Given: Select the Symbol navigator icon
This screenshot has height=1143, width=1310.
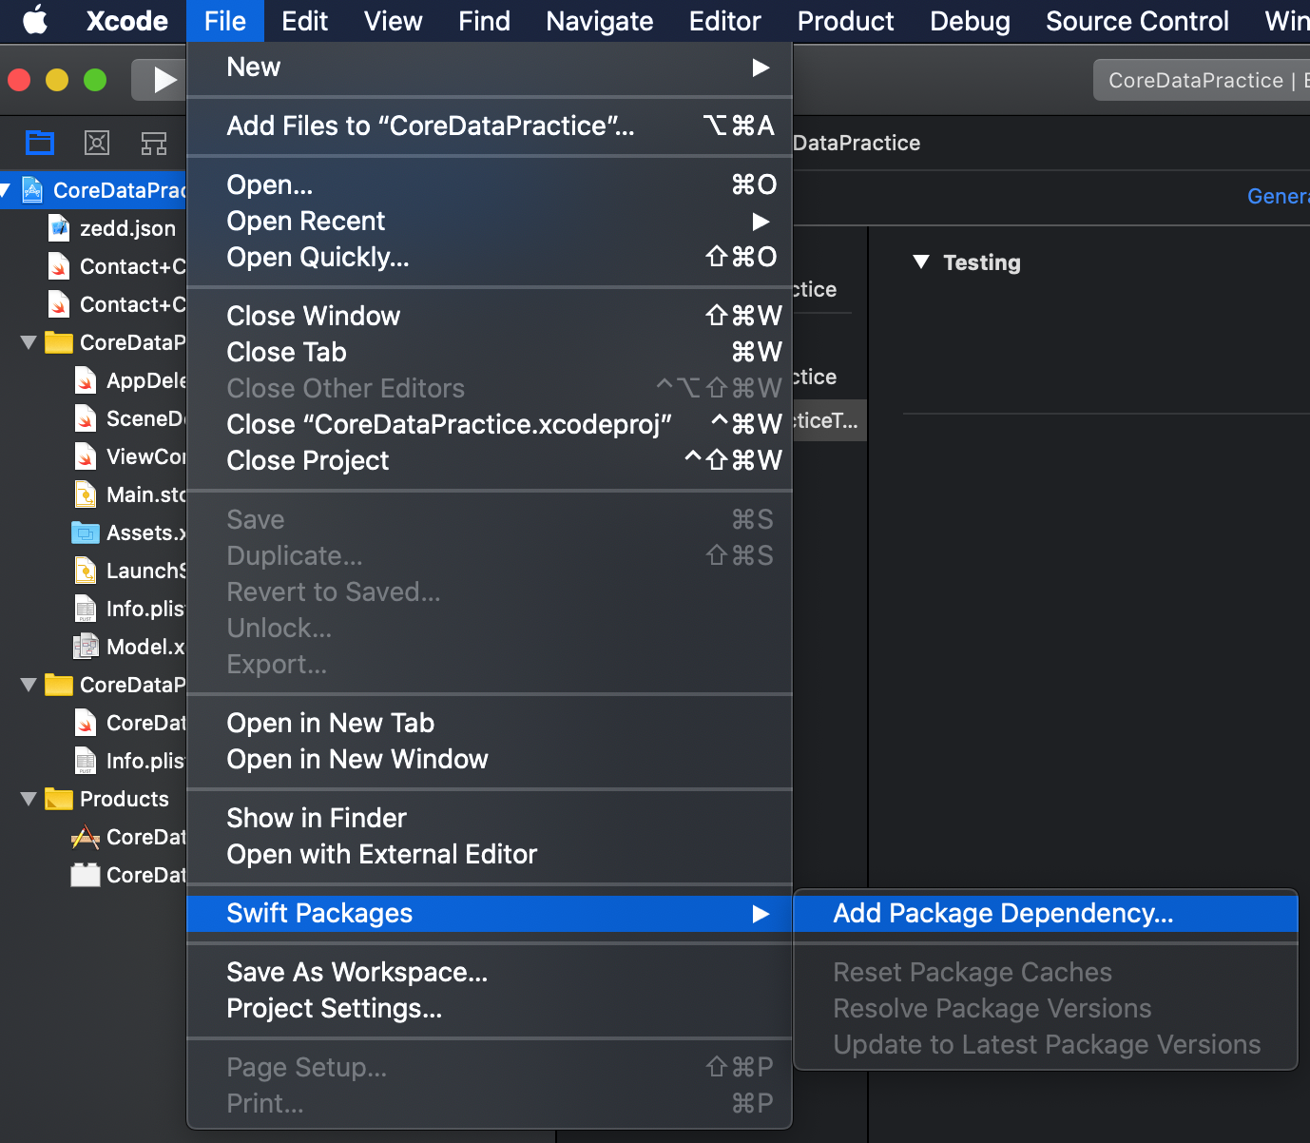Looking at the screenshot, I should 154,143.
